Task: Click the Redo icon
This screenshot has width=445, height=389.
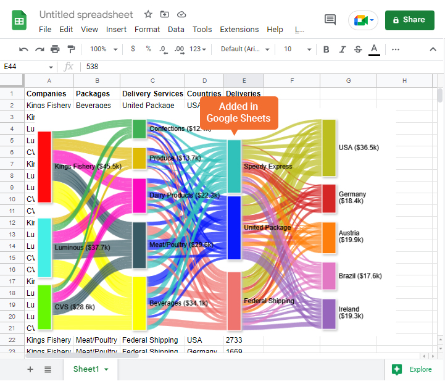Action: point(40,49)
